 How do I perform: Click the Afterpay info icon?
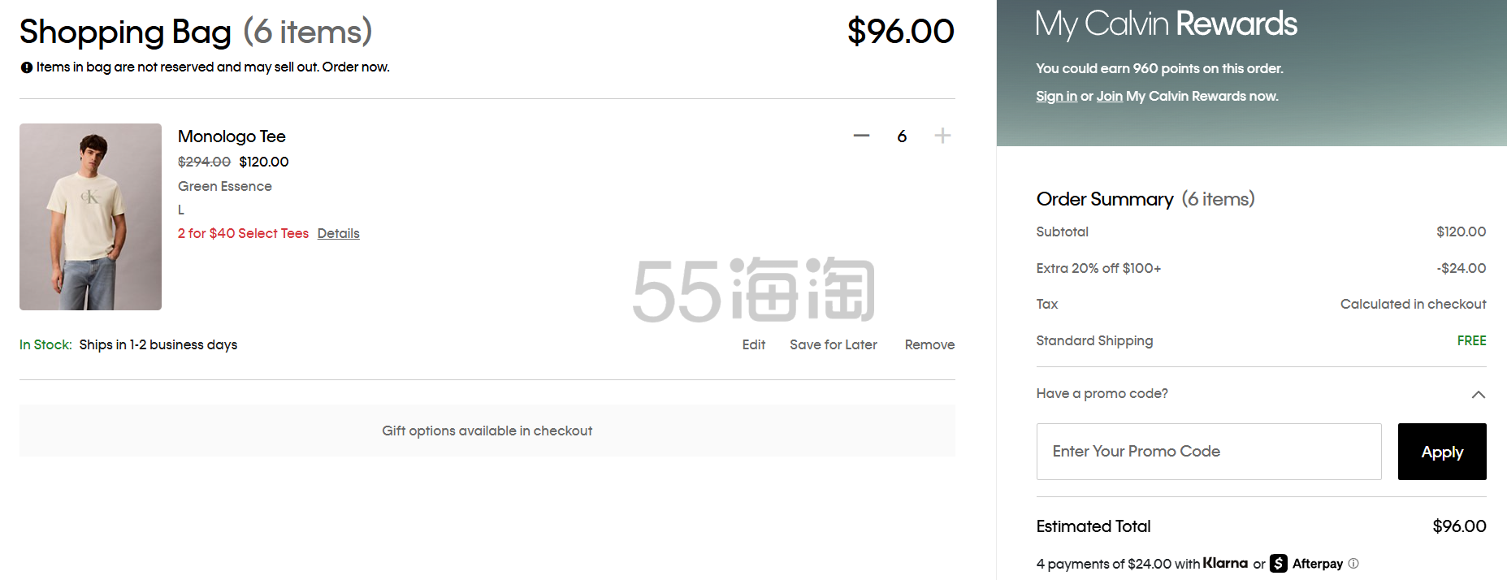[1353, 563]
